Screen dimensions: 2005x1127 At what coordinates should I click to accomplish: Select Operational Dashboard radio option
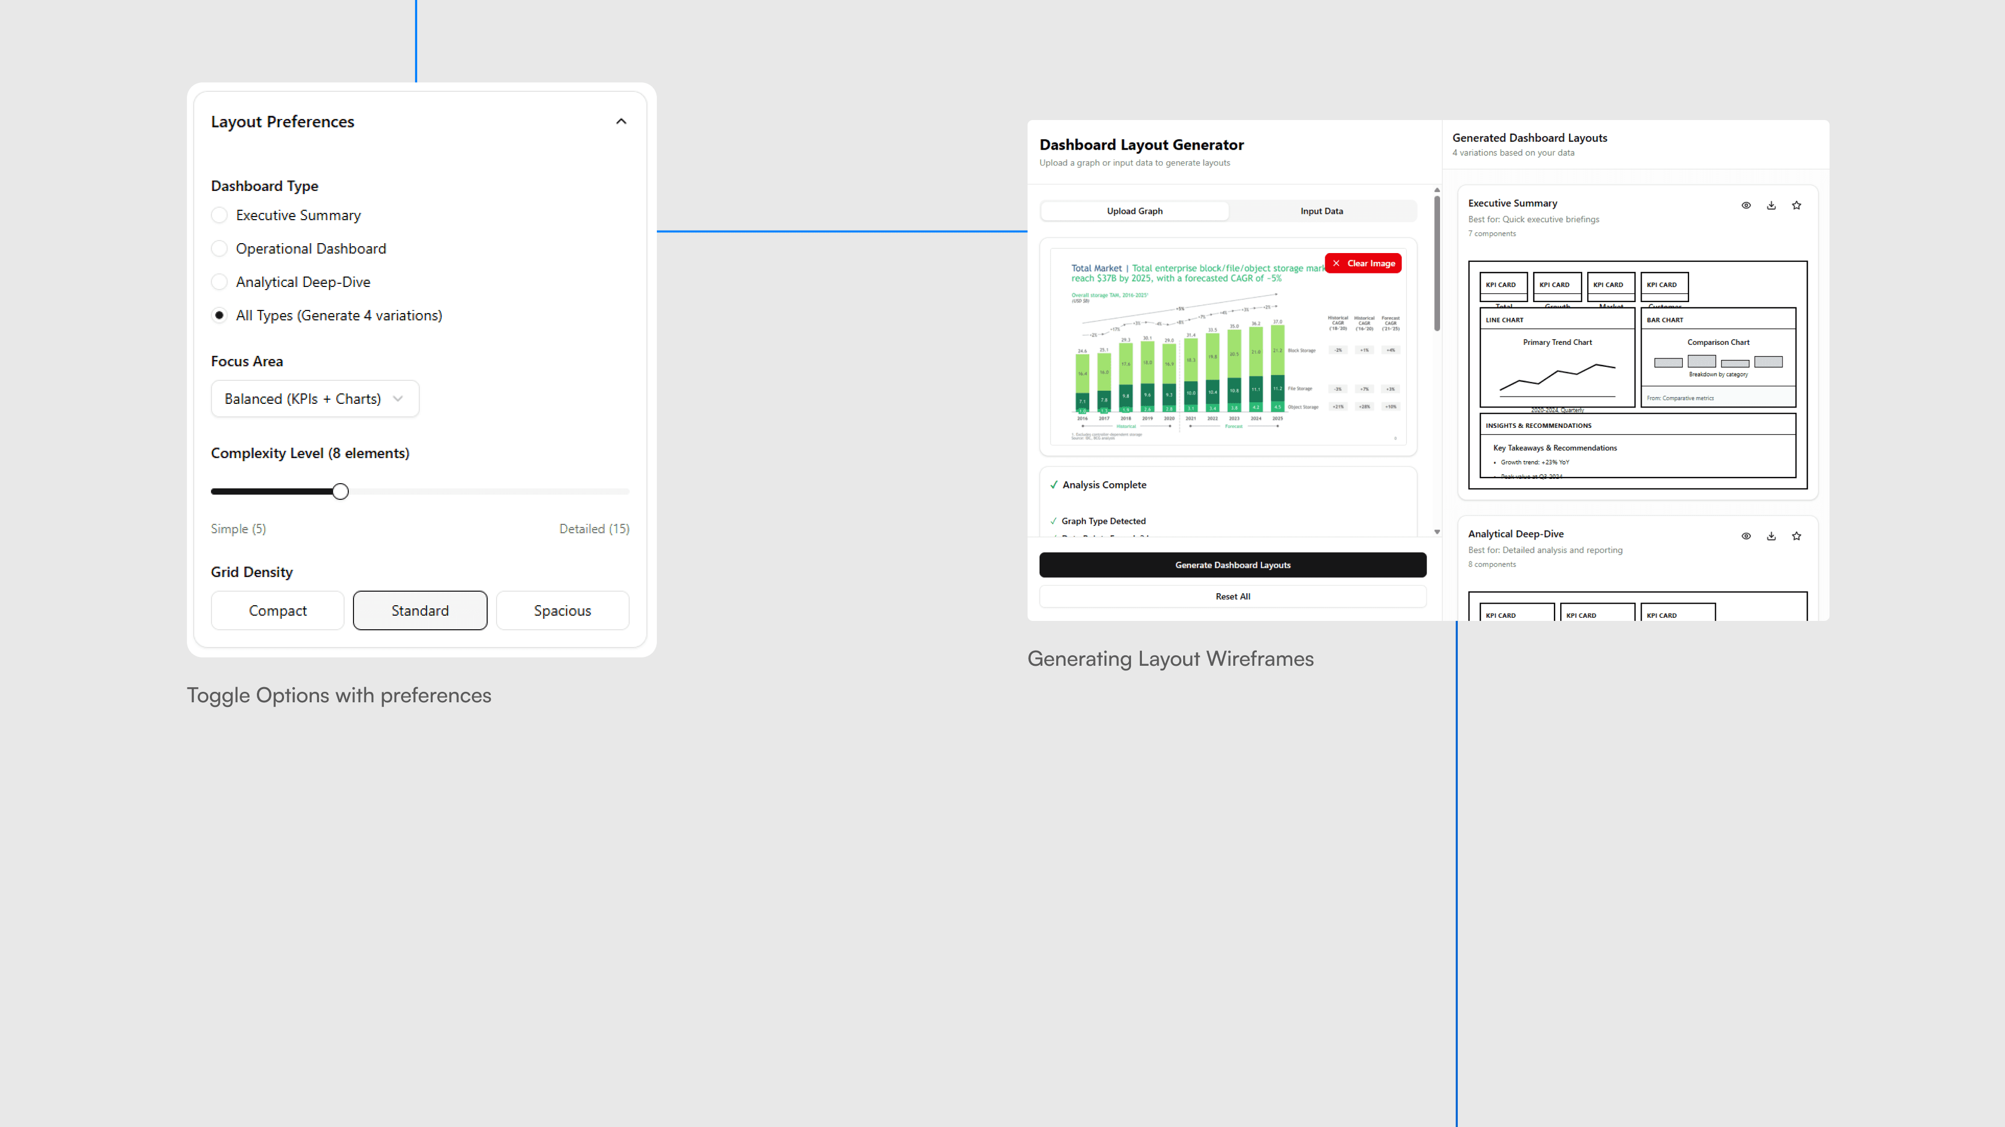pos(219,249)
